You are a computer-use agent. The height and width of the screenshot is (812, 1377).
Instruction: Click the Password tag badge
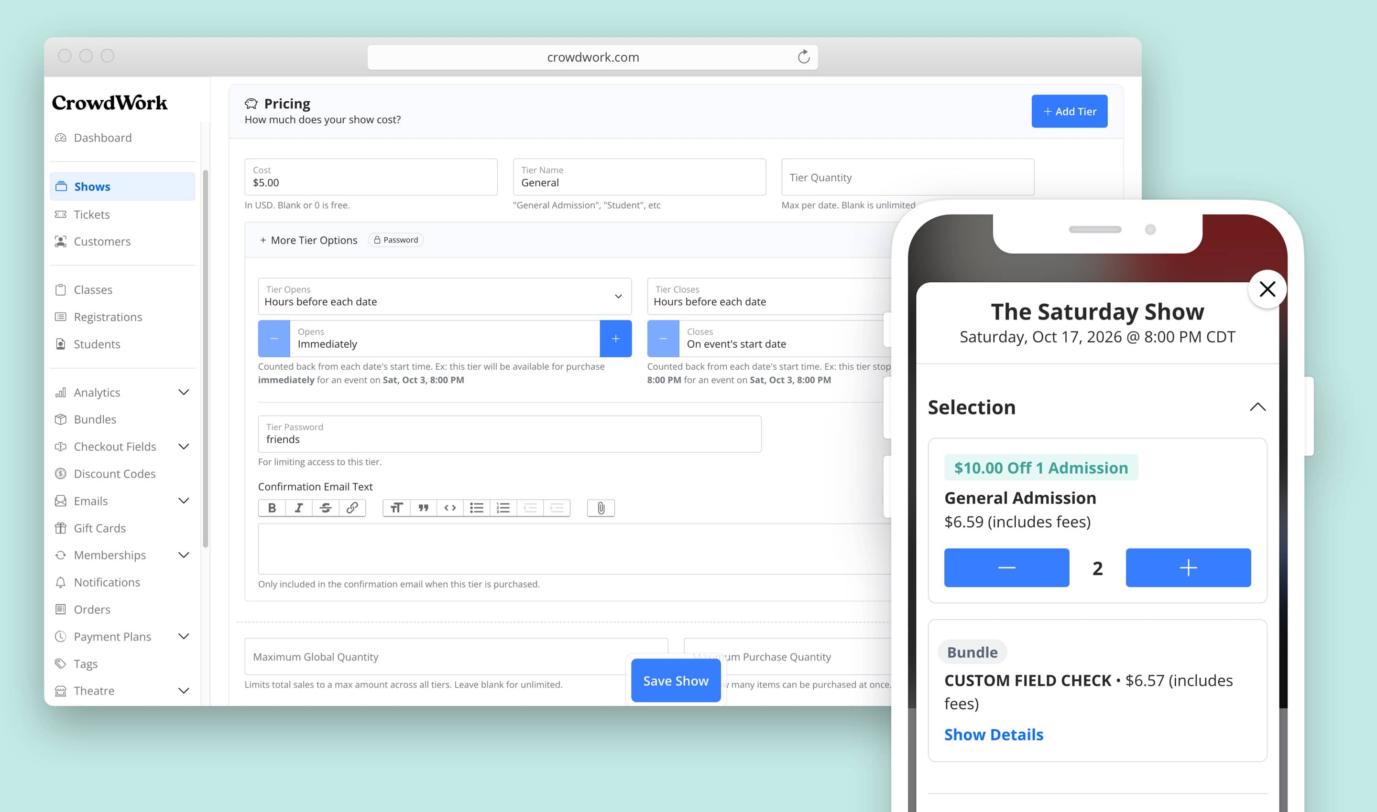pyautogui.click(x=396, y=240)
